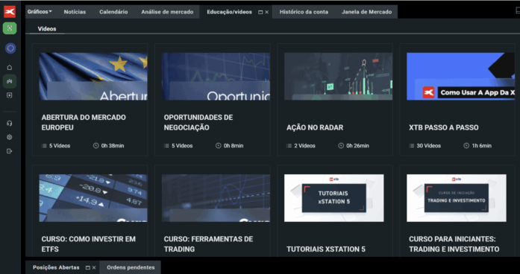Click the XTB logo icon
This screenshot has height=274, width=520.
click(10, 12)
